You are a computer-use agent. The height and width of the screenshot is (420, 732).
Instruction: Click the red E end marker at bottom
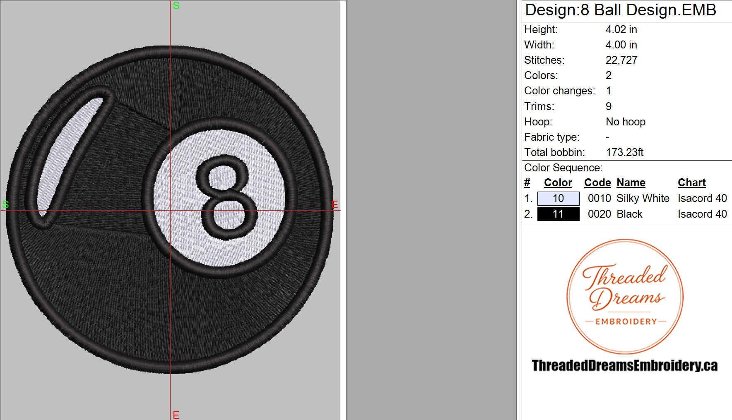tap(176, 415)
